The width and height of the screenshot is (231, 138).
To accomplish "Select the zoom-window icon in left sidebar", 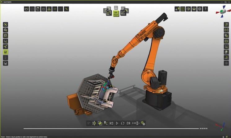I will click(x=6, y=36).
